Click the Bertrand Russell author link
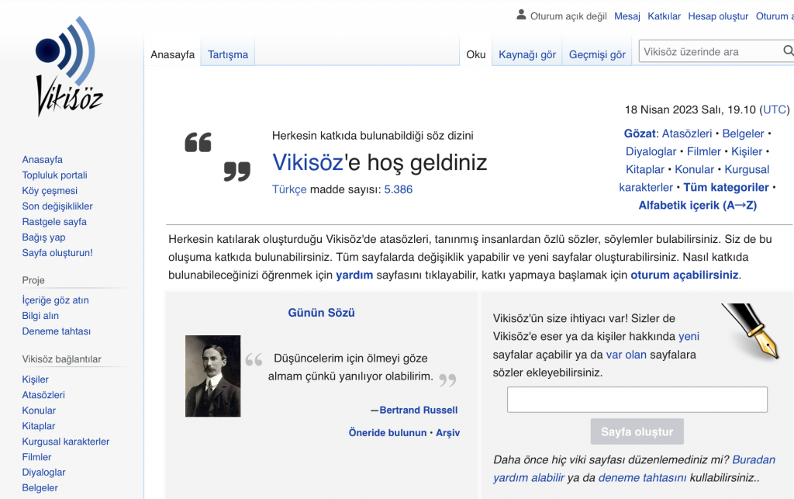Viewport: 794px width, 499px height. (x=419, y=410)
